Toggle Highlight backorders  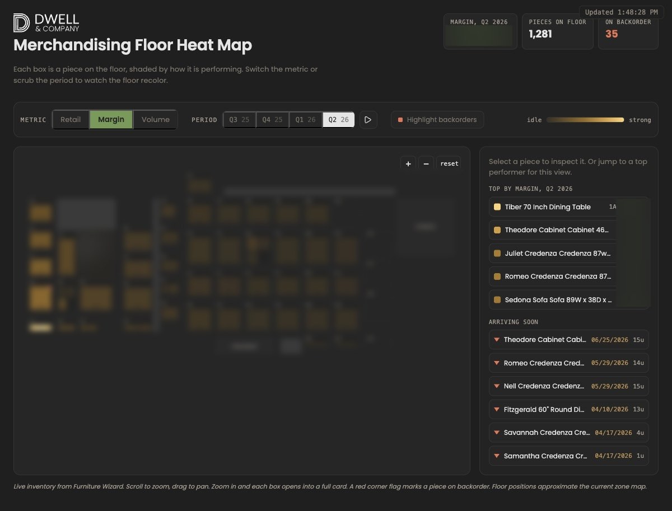[x=437, y=120]
